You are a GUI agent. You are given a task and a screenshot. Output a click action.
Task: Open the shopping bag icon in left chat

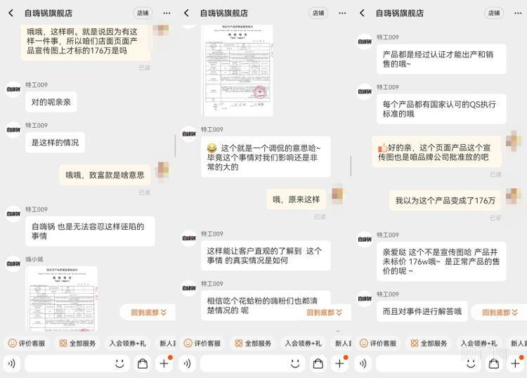(x=143, y=363)
